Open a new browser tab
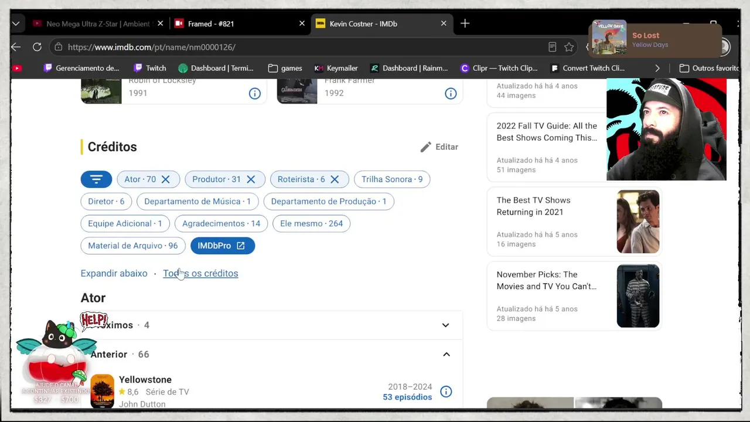Image resolution: width=750 pixels, height=422 pixels. coord(465,23)
